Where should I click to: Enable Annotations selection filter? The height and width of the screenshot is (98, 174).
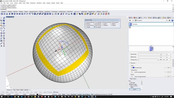pyautogui.click(x=94, y=24)
